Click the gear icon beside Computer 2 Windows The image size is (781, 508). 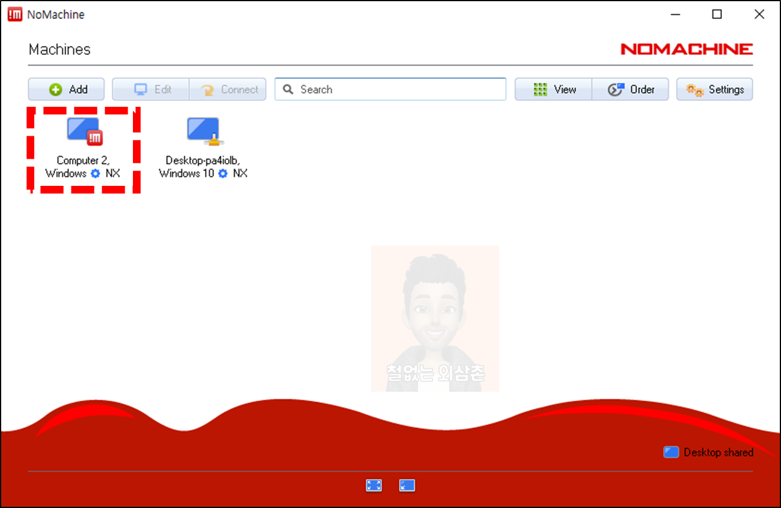95,173
